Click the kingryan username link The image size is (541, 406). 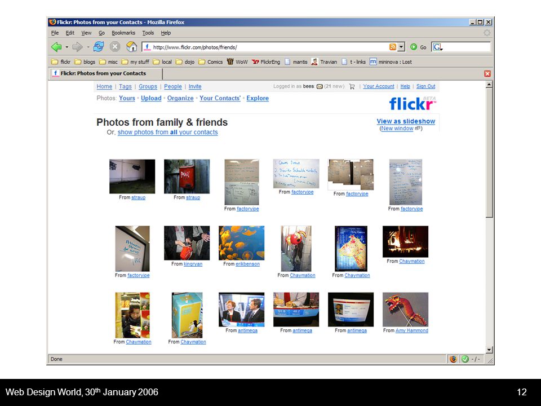pyautogui.click(x=193, y=264)
